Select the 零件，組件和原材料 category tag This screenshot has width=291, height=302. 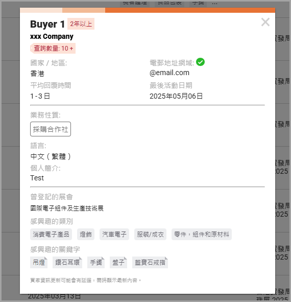click(x=202, y=235)
